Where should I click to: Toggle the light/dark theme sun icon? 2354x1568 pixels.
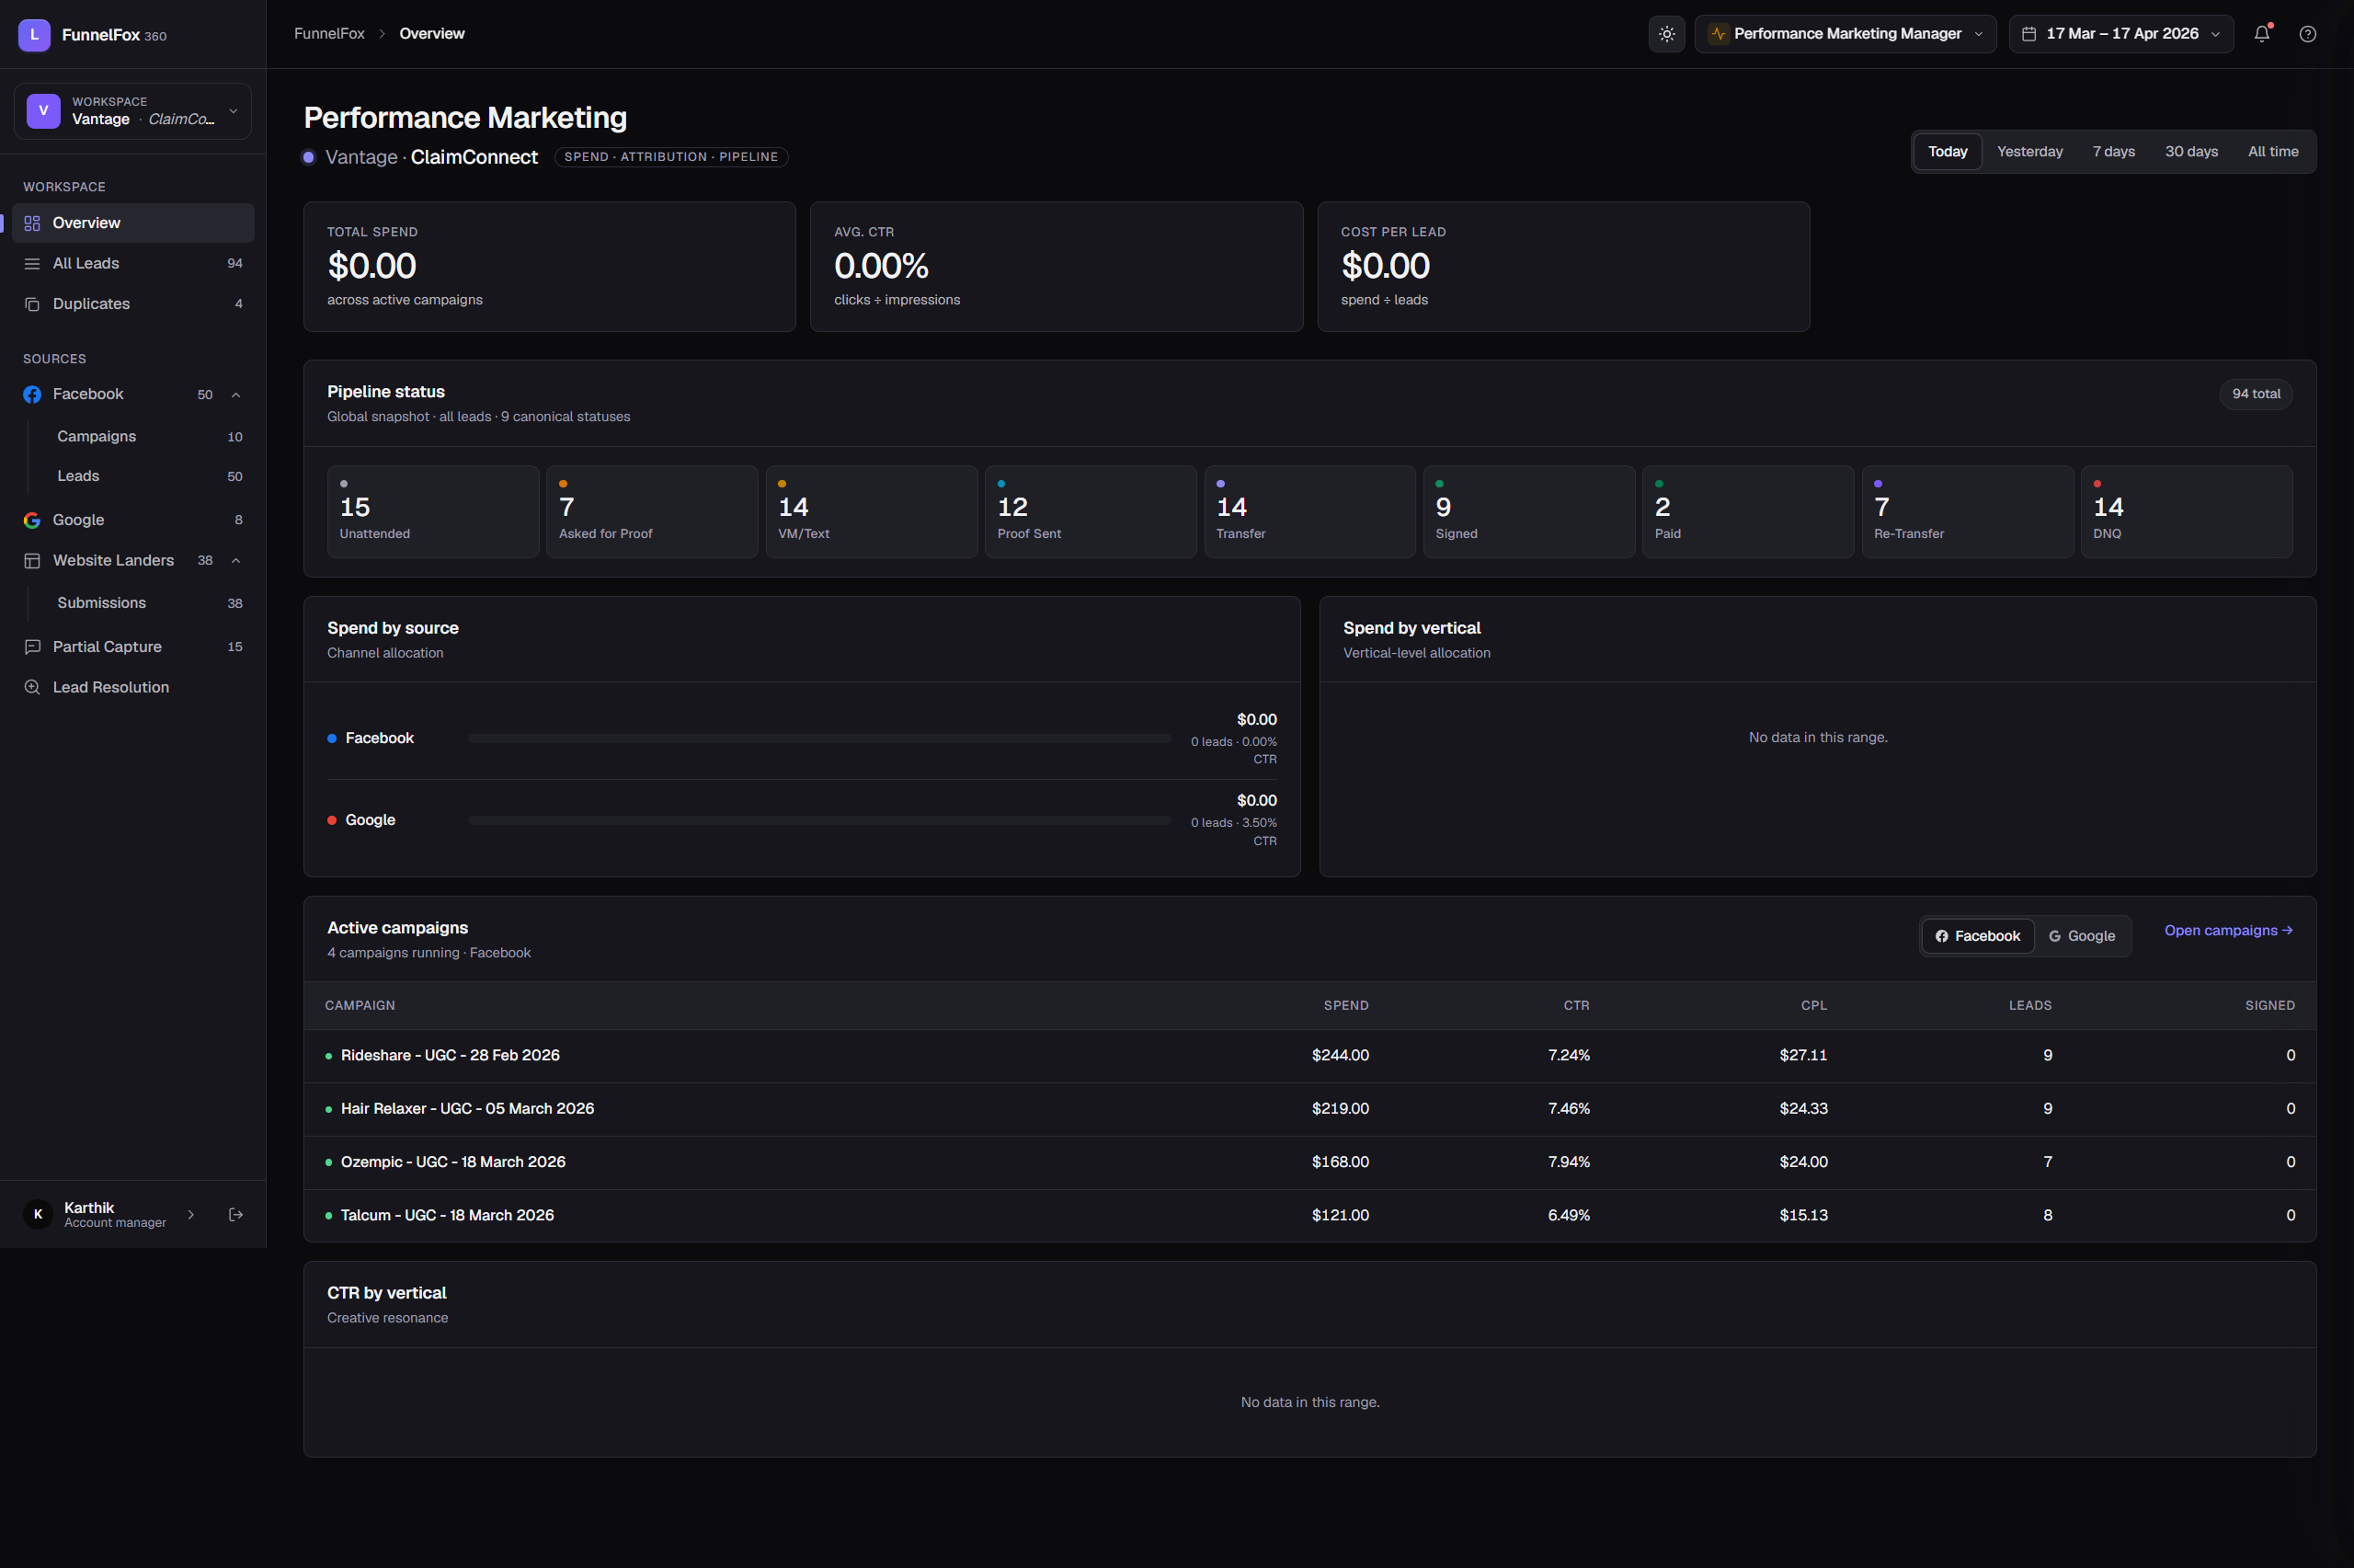coord(1666,34)
